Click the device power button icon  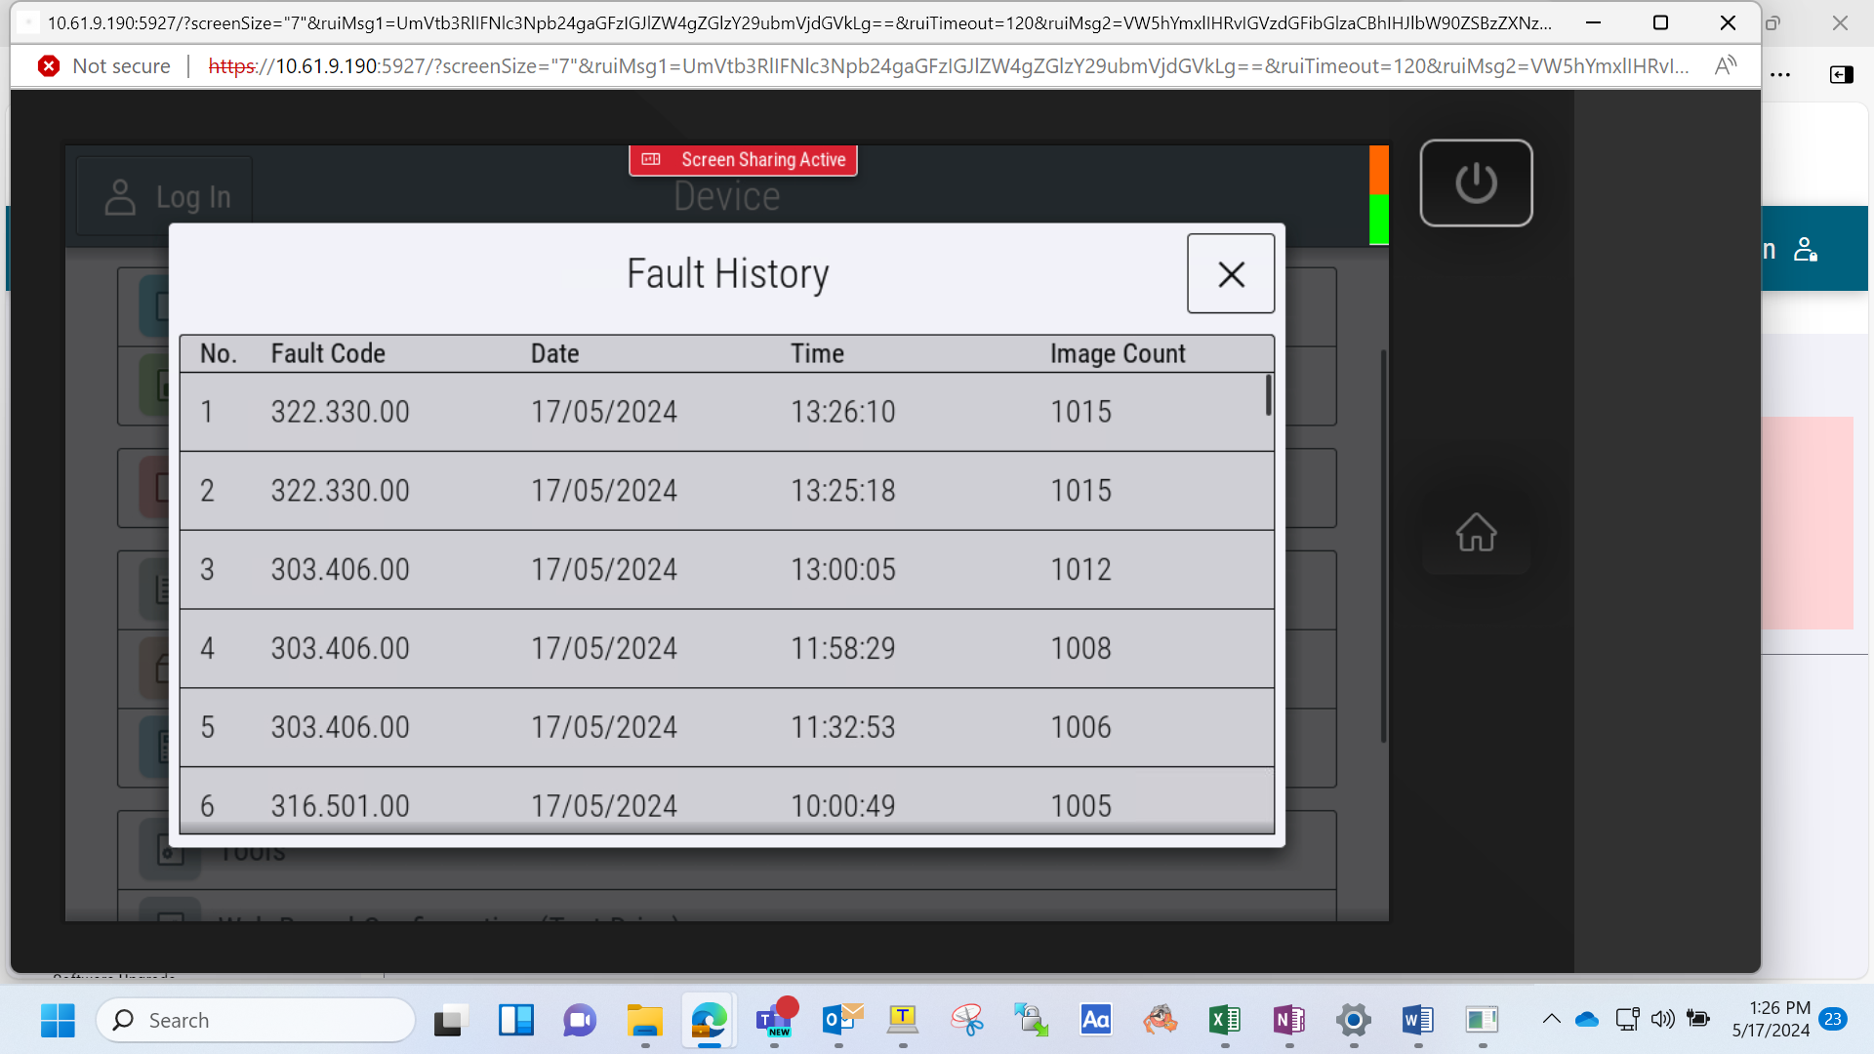[x=1476, y=182]
